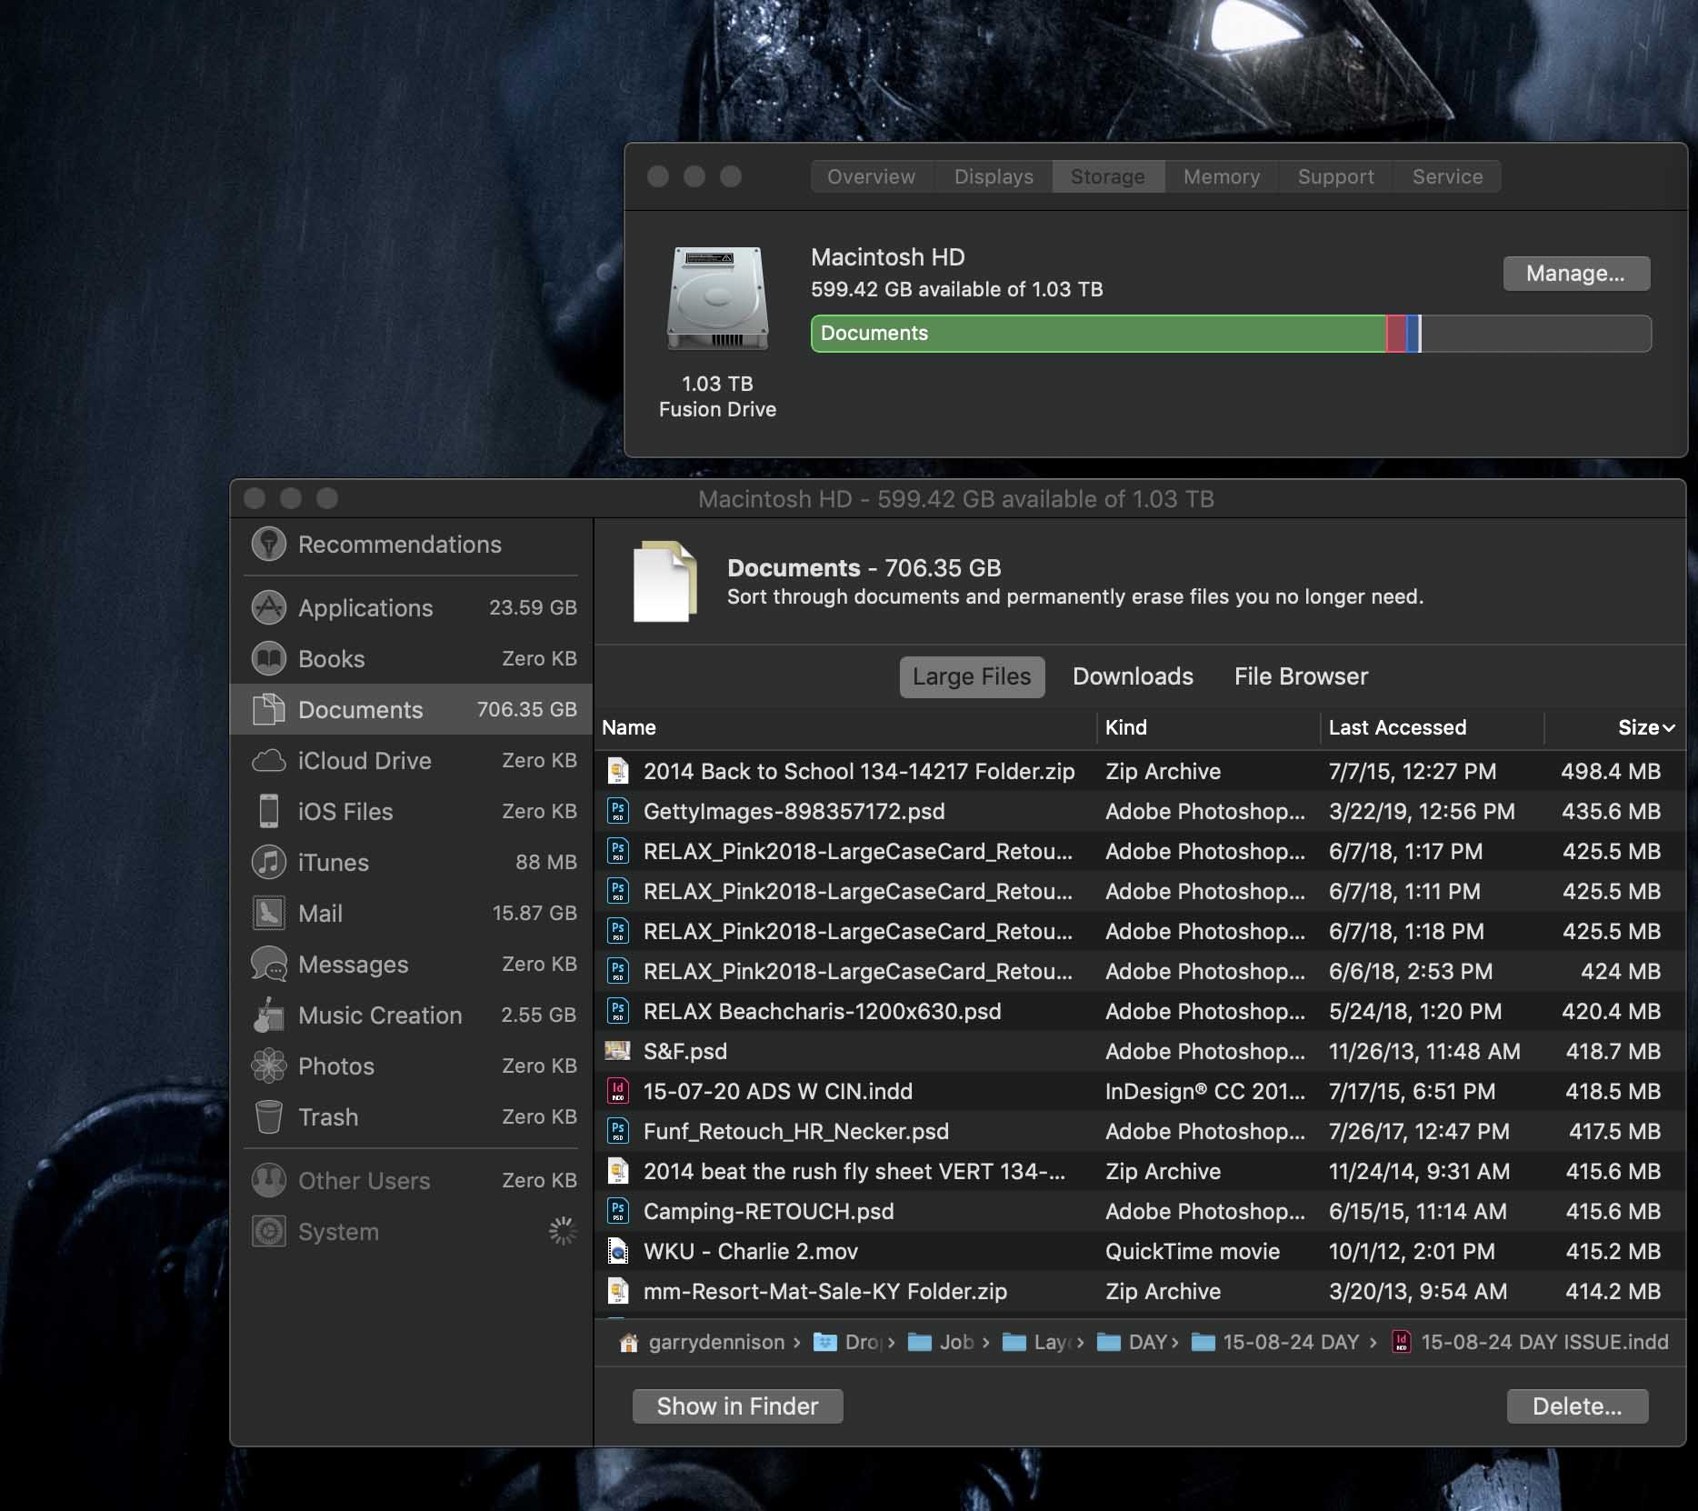The image size is (1698, 1511).
Task: Select the Applications sidebar icon
Action: (x=268, y=607)
